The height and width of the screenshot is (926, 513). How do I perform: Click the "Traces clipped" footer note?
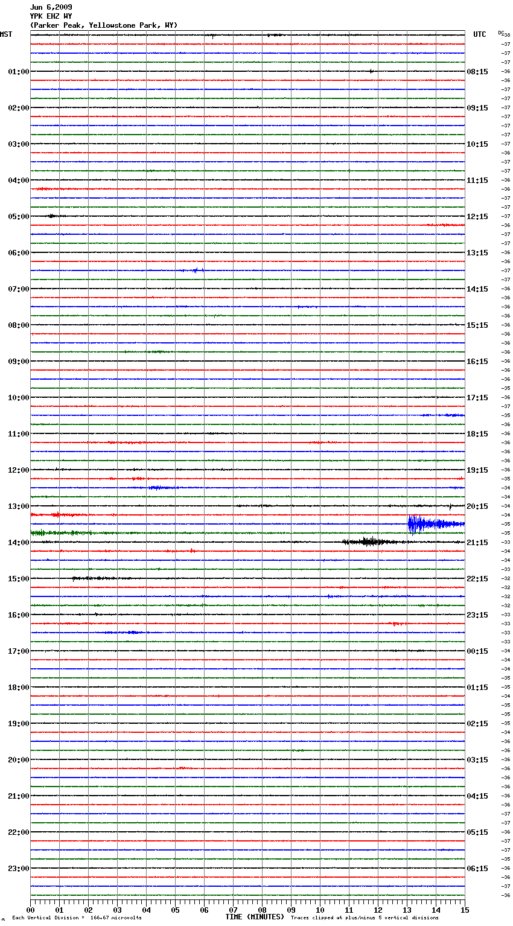pyautogui.click(x=365, y=918)
